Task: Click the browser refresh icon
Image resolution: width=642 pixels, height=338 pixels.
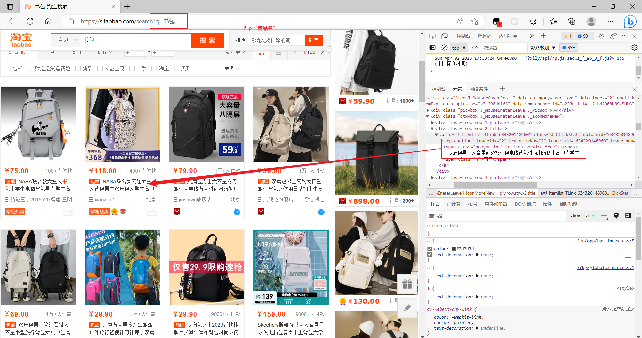Action: point(30,21)
